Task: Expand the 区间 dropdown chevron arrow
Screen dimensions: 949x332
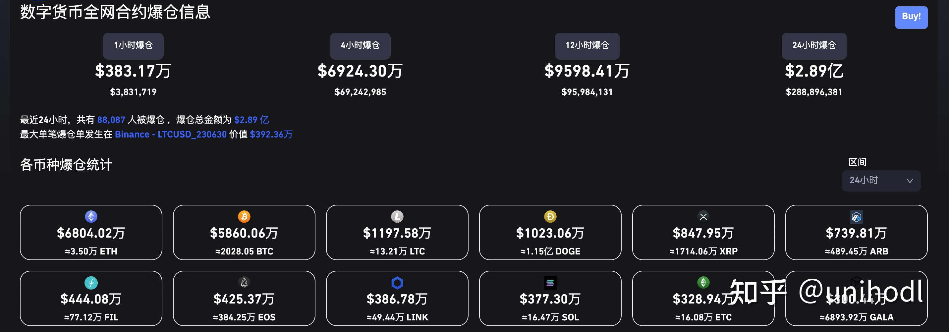Action: [910, 181]
